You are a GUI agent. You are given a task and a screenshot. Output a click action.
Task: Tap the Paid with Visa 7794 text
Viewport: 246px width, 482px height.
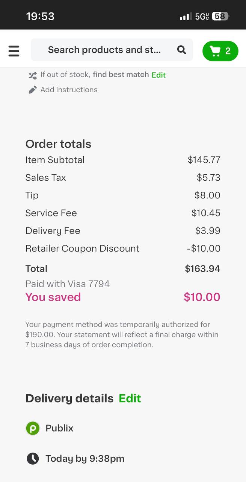[68, 284]
